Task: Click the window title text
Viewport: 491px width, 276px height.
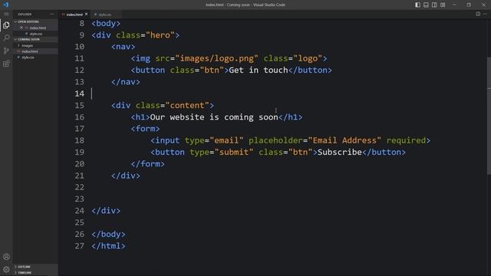Action: pos(245,5)
